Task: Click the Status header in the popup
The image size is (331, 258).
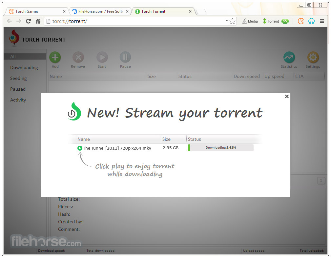Action: [195, 139]
